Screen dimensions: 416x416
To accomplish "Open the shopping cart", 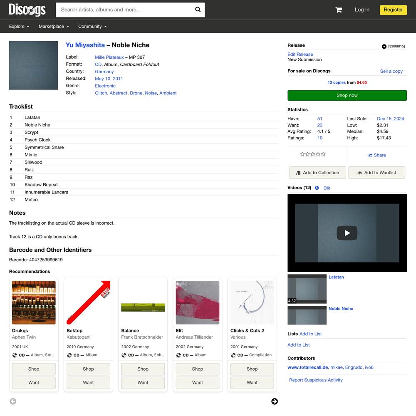I will pos(339,10).
